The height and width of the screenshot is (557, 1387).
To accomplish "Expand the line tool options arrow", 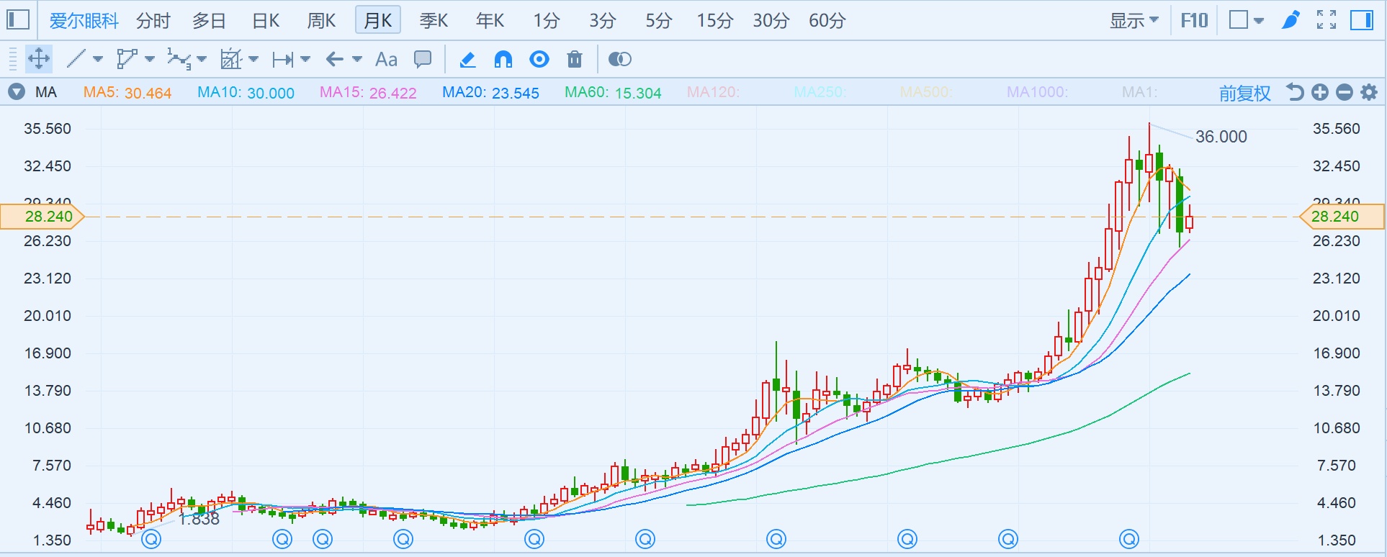I will (98, 59).
